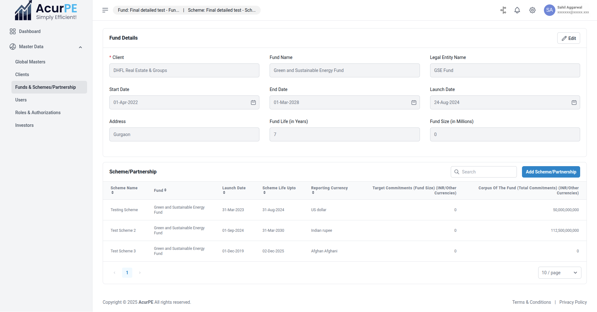Screen dimensions: 597x312
Task: Open the Privacy Policy link
Action: pos(573,302)
